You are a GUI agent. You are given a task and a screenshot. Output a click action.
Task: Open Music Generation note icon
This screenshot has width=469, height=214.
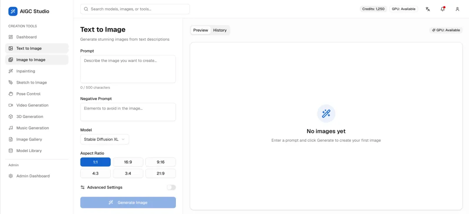tap(11, 128)
